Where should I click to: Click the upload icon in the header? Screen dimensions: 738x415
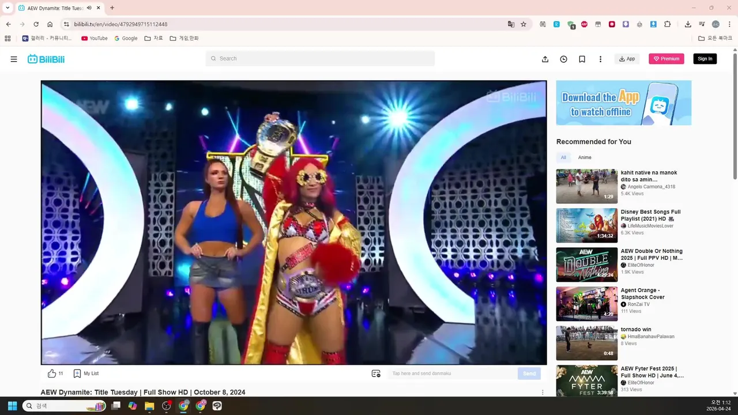(x=545, y=59)
